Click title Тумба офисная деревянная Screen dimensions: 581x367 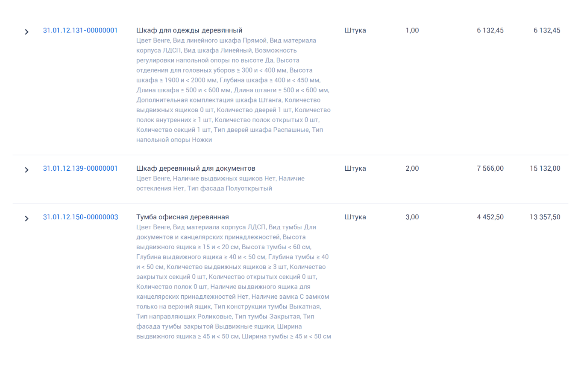click(182, 217)
